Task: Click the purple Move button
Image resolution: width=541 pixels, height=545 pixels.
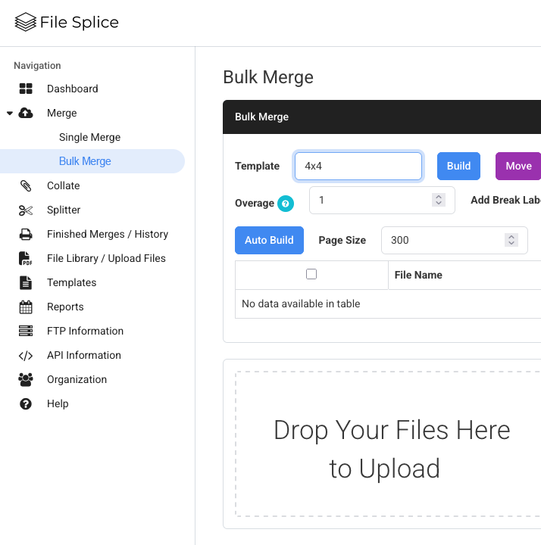Action: 518,166
